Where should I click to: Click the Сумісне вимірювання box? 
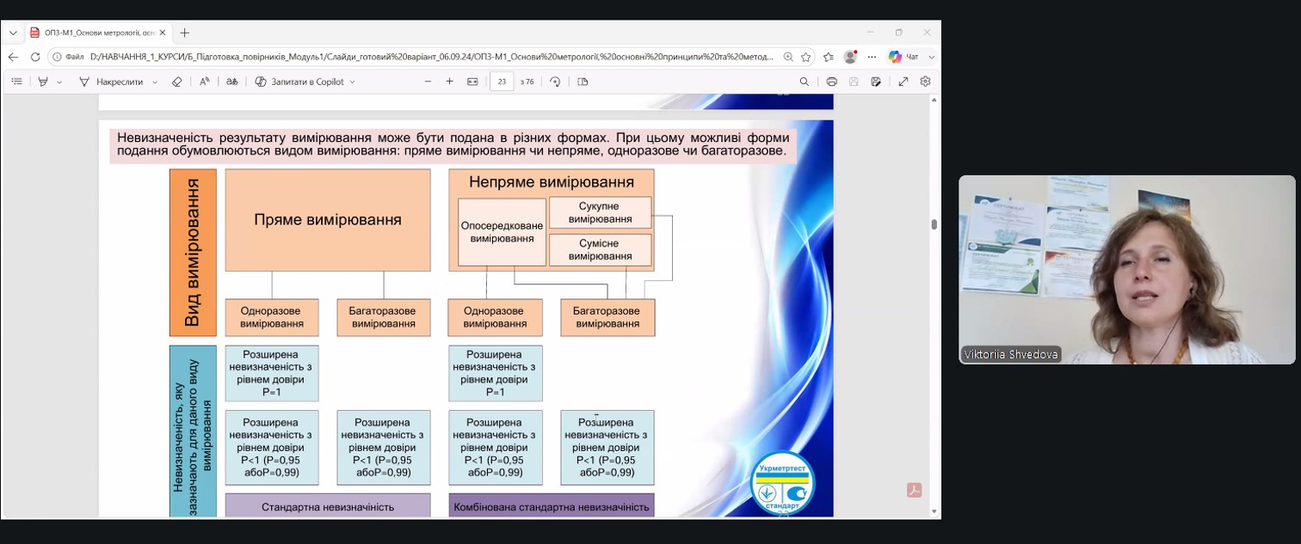[601, 249]
